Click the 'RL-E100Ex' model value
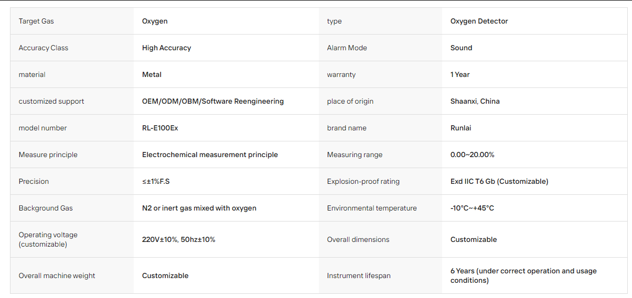 tap(160, 128)
